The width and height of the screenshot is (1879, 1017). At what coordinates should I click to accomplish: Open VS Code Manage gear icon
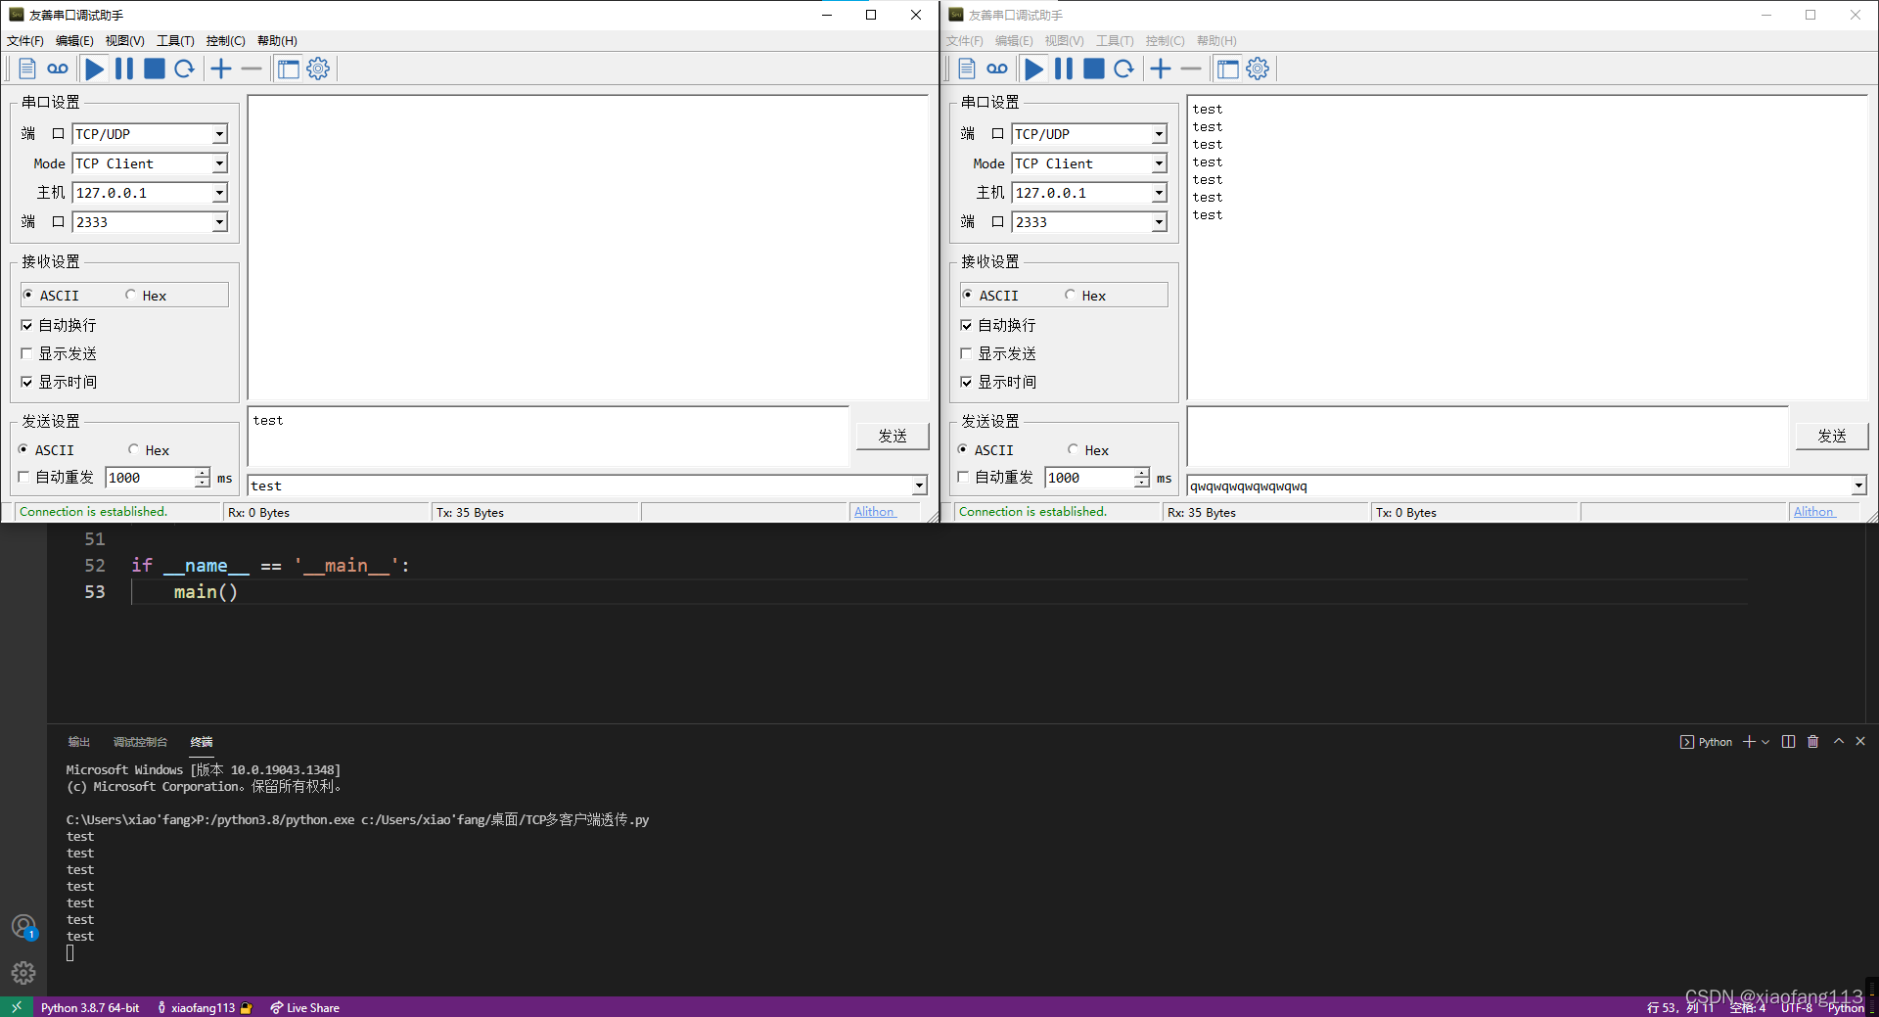[x=23, y=973]
